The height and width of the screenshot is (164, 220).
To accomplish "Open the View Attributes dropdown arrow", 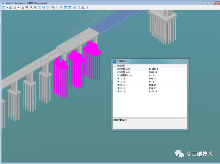I will (7, 7).
